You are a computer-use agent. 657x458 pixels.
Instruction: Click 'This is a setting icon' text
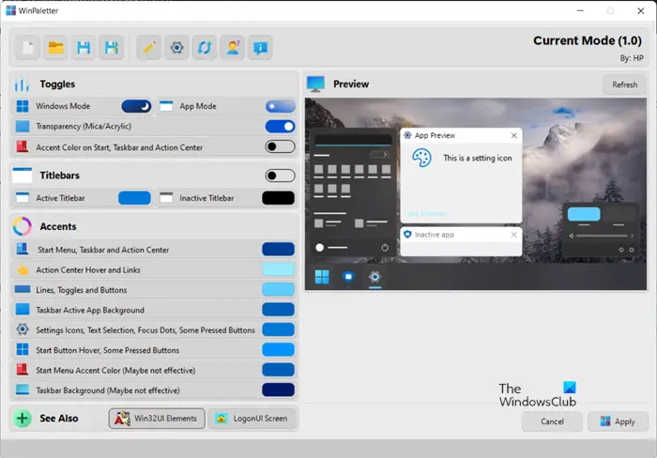click(x=477, y=158)
